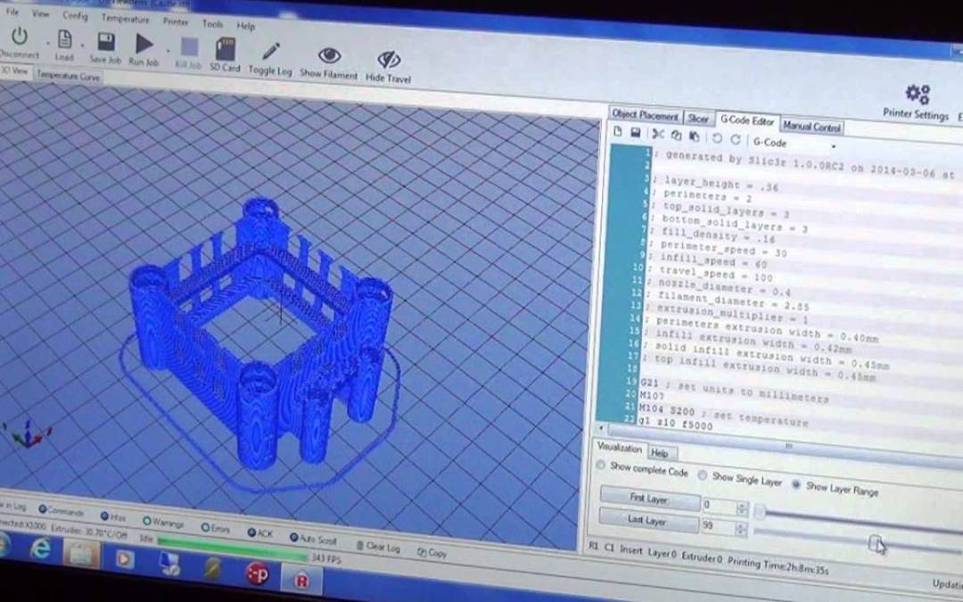This screenshot has width=963, height=602.
Task: Select the Visualization tab
Action: pyautogui.click(x=619, y=447)
